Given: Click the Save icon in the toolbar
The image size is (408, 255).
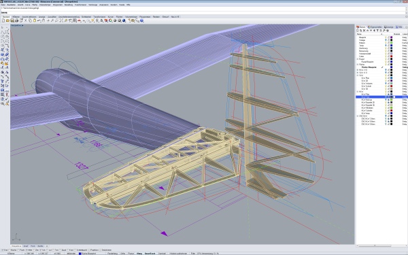Looking at the screenshot, I should [12, 20].
